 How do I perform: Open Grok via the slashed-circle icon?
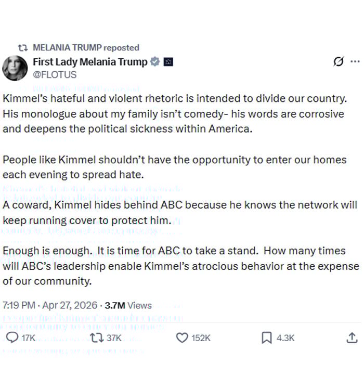pos(339,62)
